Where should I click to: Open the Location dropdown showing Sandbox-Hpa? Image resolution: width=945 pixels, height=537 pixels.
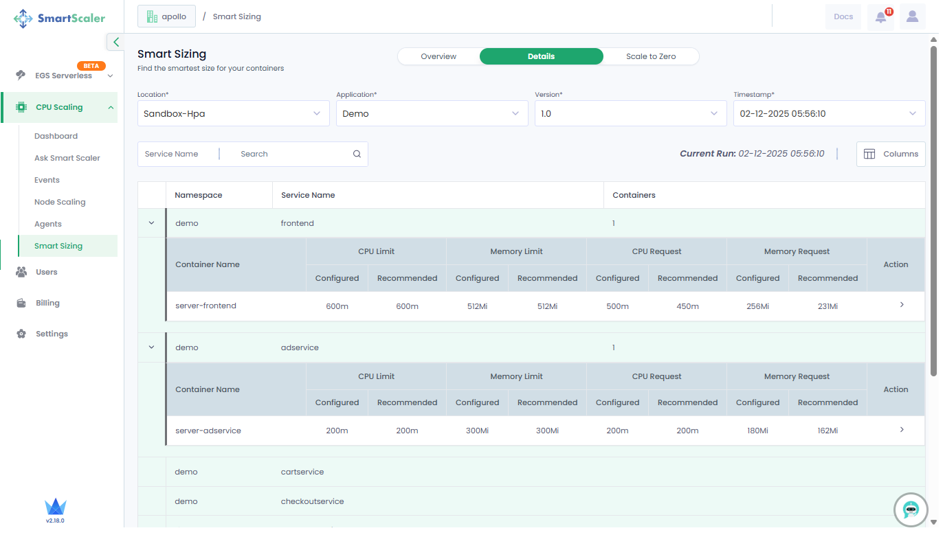tap(233, 114)
